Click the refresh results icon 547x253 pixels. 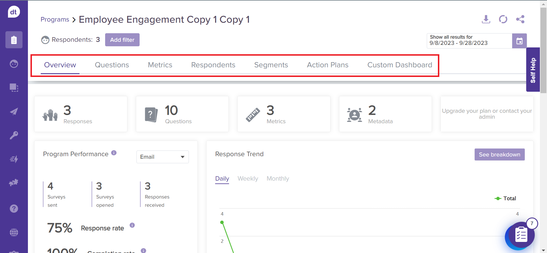point(503,19)
